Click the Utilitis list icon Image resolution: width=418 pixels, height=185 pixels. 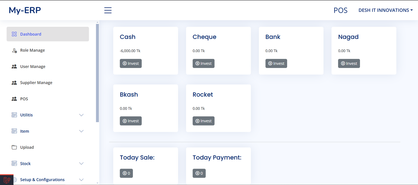click(14, 115)
